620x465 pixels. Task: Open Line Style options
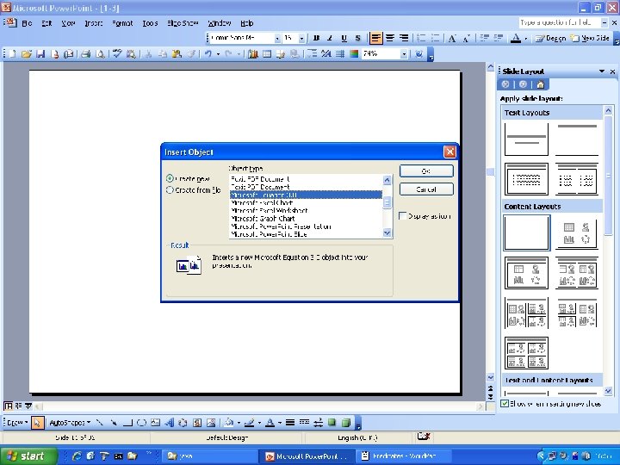(290, 423)
